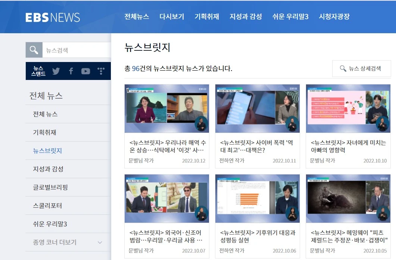
Task: Open 시청자광장 from the navigation bar
Action: click(x=334, y=16)
